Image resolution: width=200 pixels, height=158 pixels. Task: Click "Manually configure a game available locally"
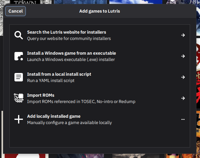click(x=70, y=123)
